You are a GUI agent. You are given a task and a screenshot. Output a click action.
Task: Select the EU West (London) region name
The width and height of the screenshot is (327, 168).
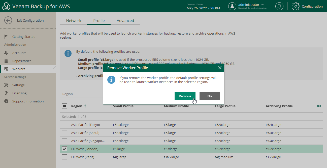pyautogui.click(x=85, y=149)
